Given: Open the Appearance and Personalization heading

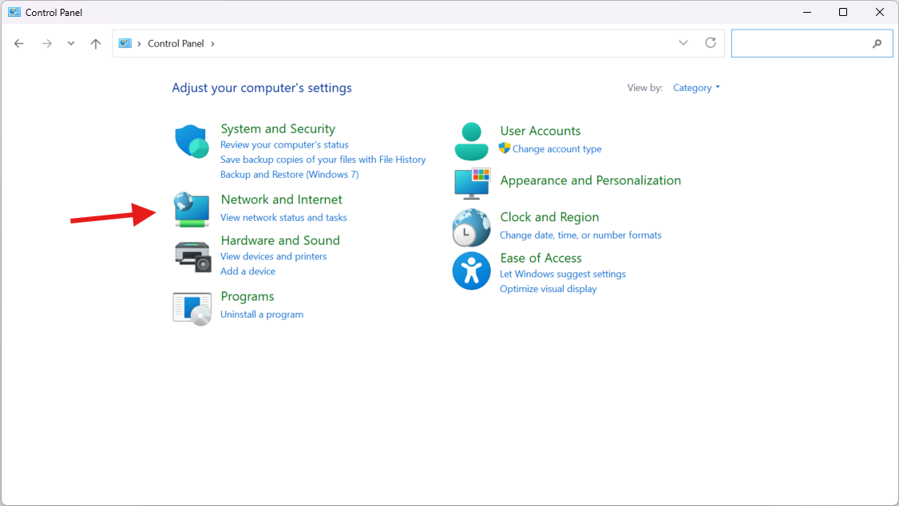Looking at the screenshot, I should click(x=591, y=180).
